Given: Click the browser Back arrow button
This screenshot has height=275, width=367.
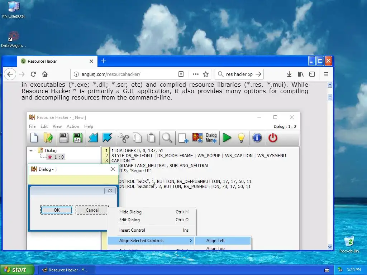Looking at the screenshot, I should (x=10, y=74).
